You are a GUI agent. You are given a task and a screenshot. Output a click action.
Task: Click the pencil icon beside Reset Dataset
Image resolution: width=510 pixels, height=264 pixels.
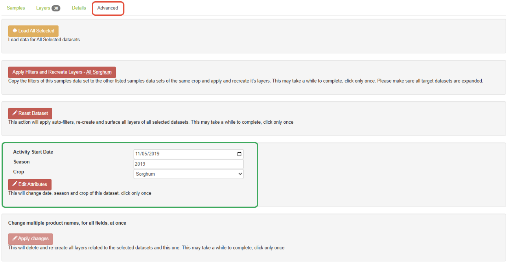coord(15,113)
